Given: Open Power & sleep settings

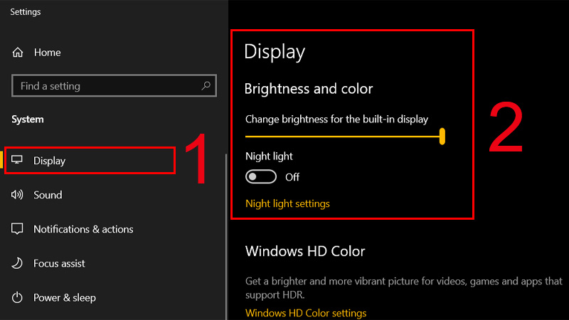Looking at the screenshot, I should point(64,297).
